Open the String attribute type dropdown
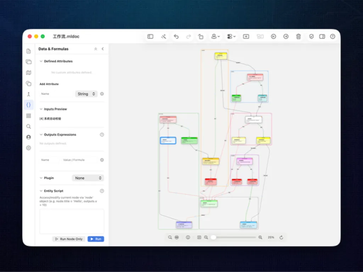The image size is (363, 272). 86,94
